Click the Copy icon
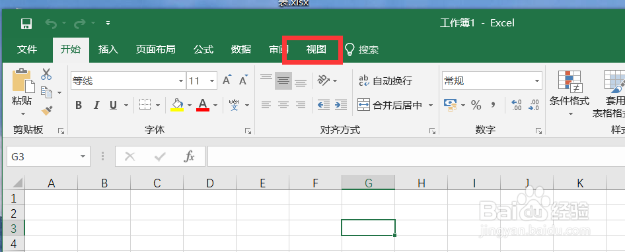This screenshot has width=625, height=252. tap(47, 92)
